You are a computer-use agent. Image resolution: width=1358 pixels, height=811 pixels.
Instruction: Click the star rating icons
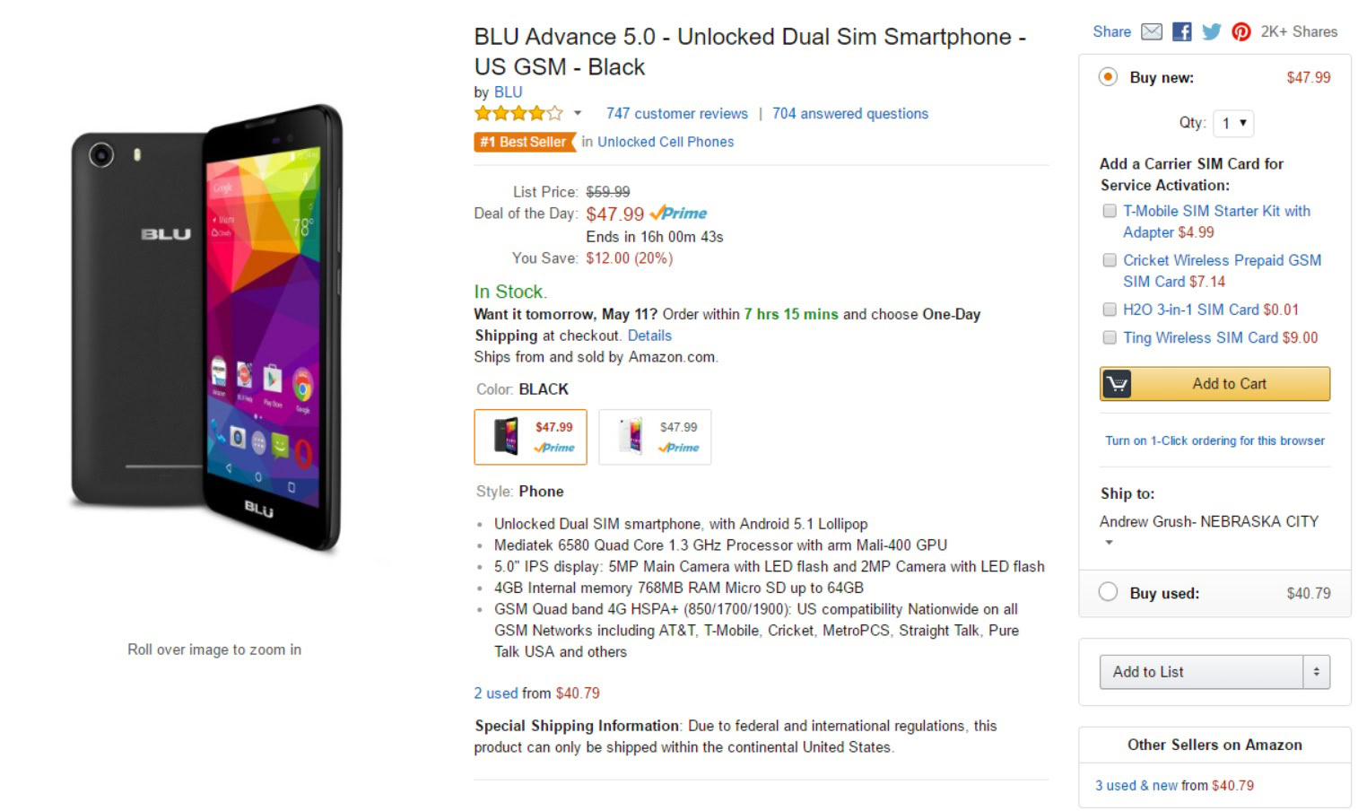tap(518, 114)
